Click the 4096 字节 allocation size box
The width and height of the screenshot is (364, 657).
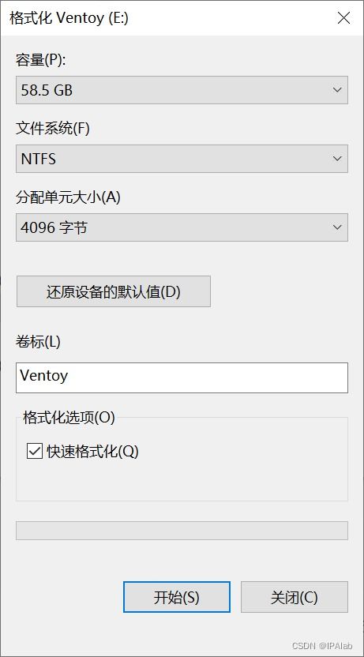tap(182, 227)
